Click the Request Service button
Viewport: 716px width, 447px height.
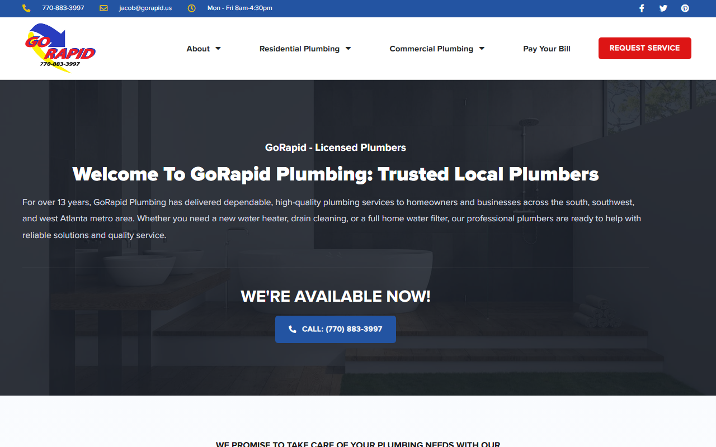[645, 48]
